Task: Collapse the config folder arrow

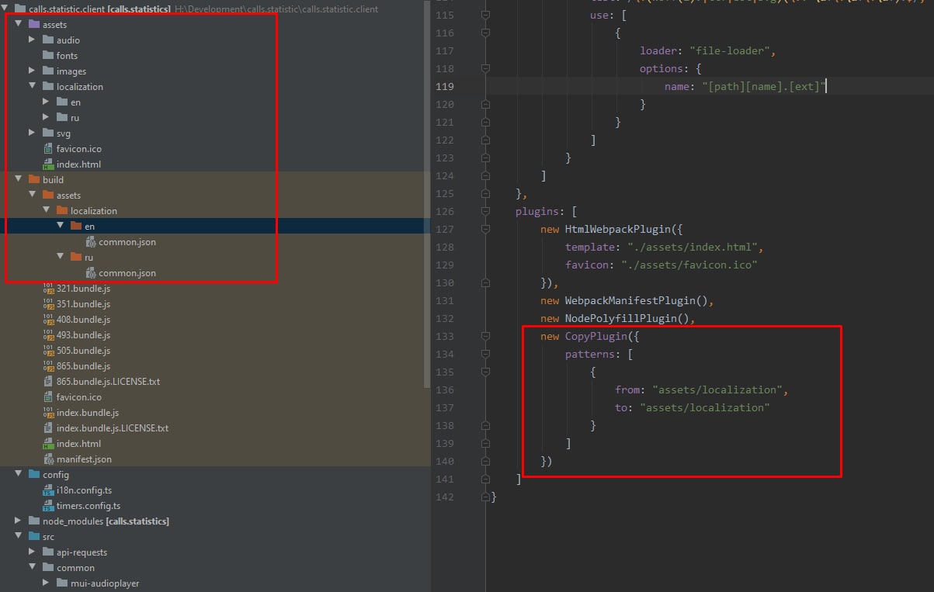Action: (18, 474)
